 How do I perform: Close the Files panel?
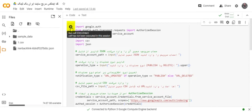[x=59, y=16]
